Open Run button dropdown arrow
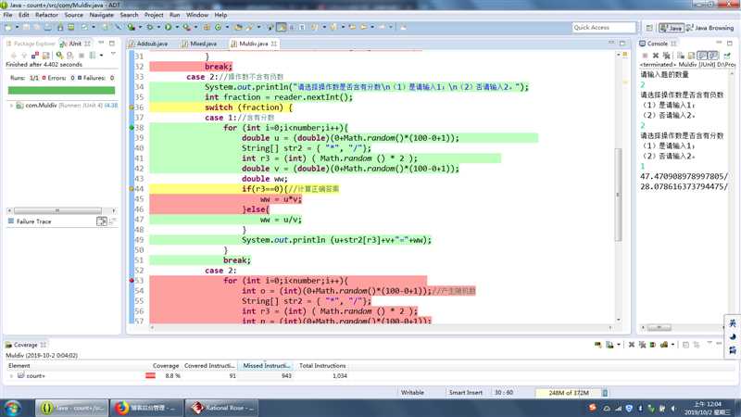Viewport: 741px width, 417px height. pos(177,28)
